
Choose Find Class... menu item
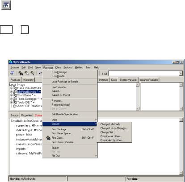pos(70,138)
